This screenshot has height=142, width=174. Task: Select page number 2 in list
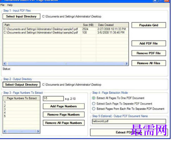point(22,106)
